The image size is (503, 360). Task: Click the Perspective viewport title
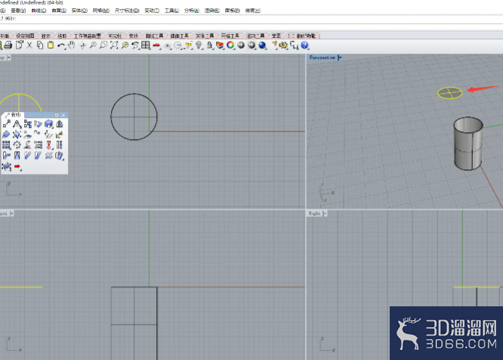tap(322, 57)
